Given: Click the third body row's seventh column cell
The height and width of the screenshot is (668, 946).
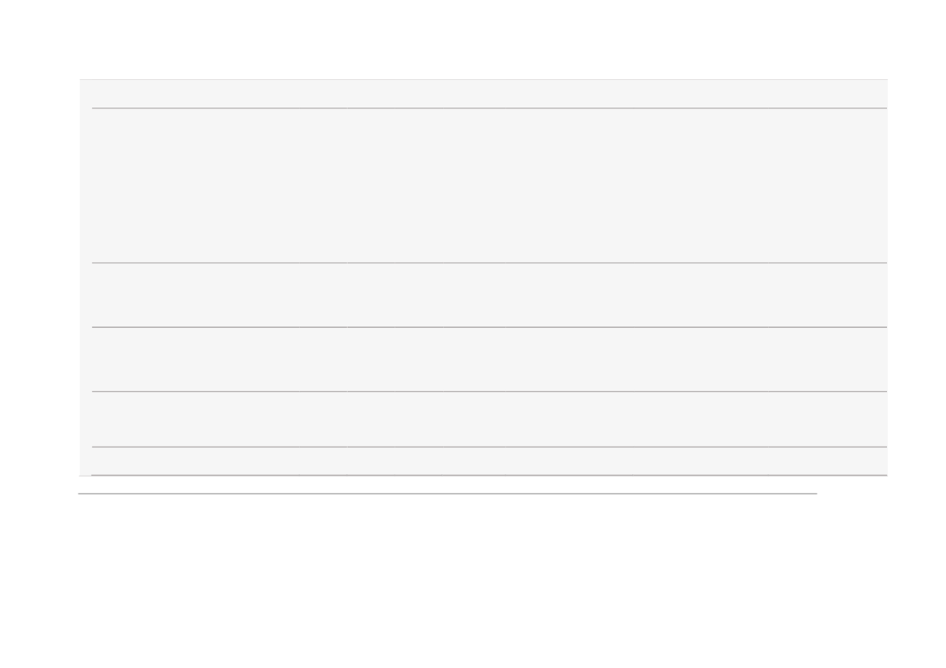Looking at the screenshot, I should 700,359.
